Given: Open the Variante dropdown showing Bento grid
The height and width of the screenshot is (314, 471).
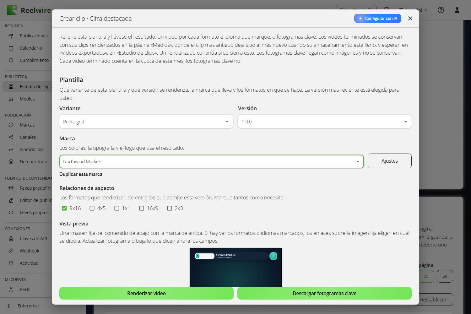Looking at the screenshot, I should [146, 122].
